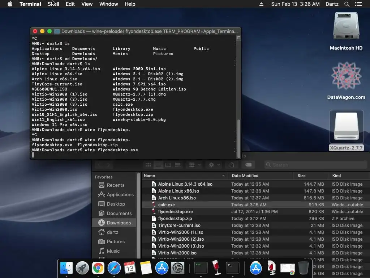Image resolution: width=370 pixels, height=278 pixels.
Task: Open the Apple menu
Action: (x=10, y=4)
